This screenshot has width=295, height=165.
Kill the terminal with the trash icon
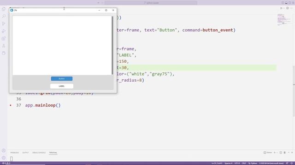coord(285,153)
